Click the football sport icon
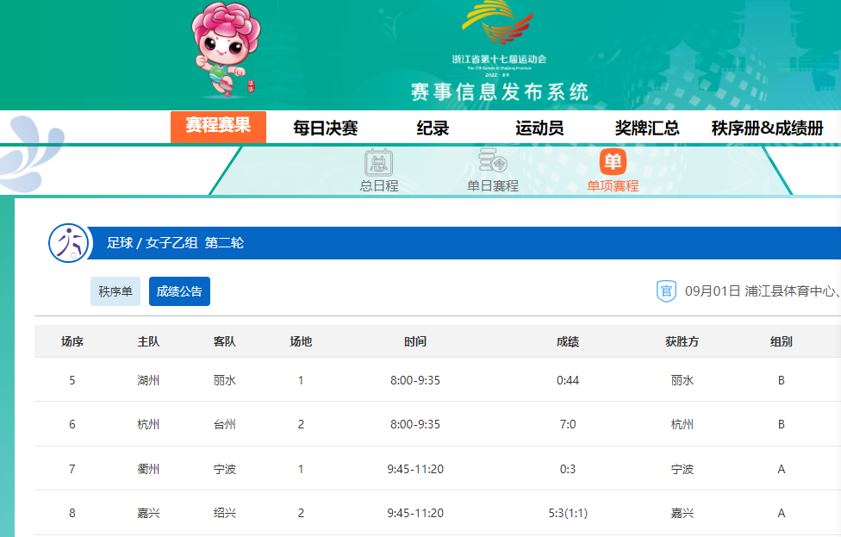 tap(69, 243)
